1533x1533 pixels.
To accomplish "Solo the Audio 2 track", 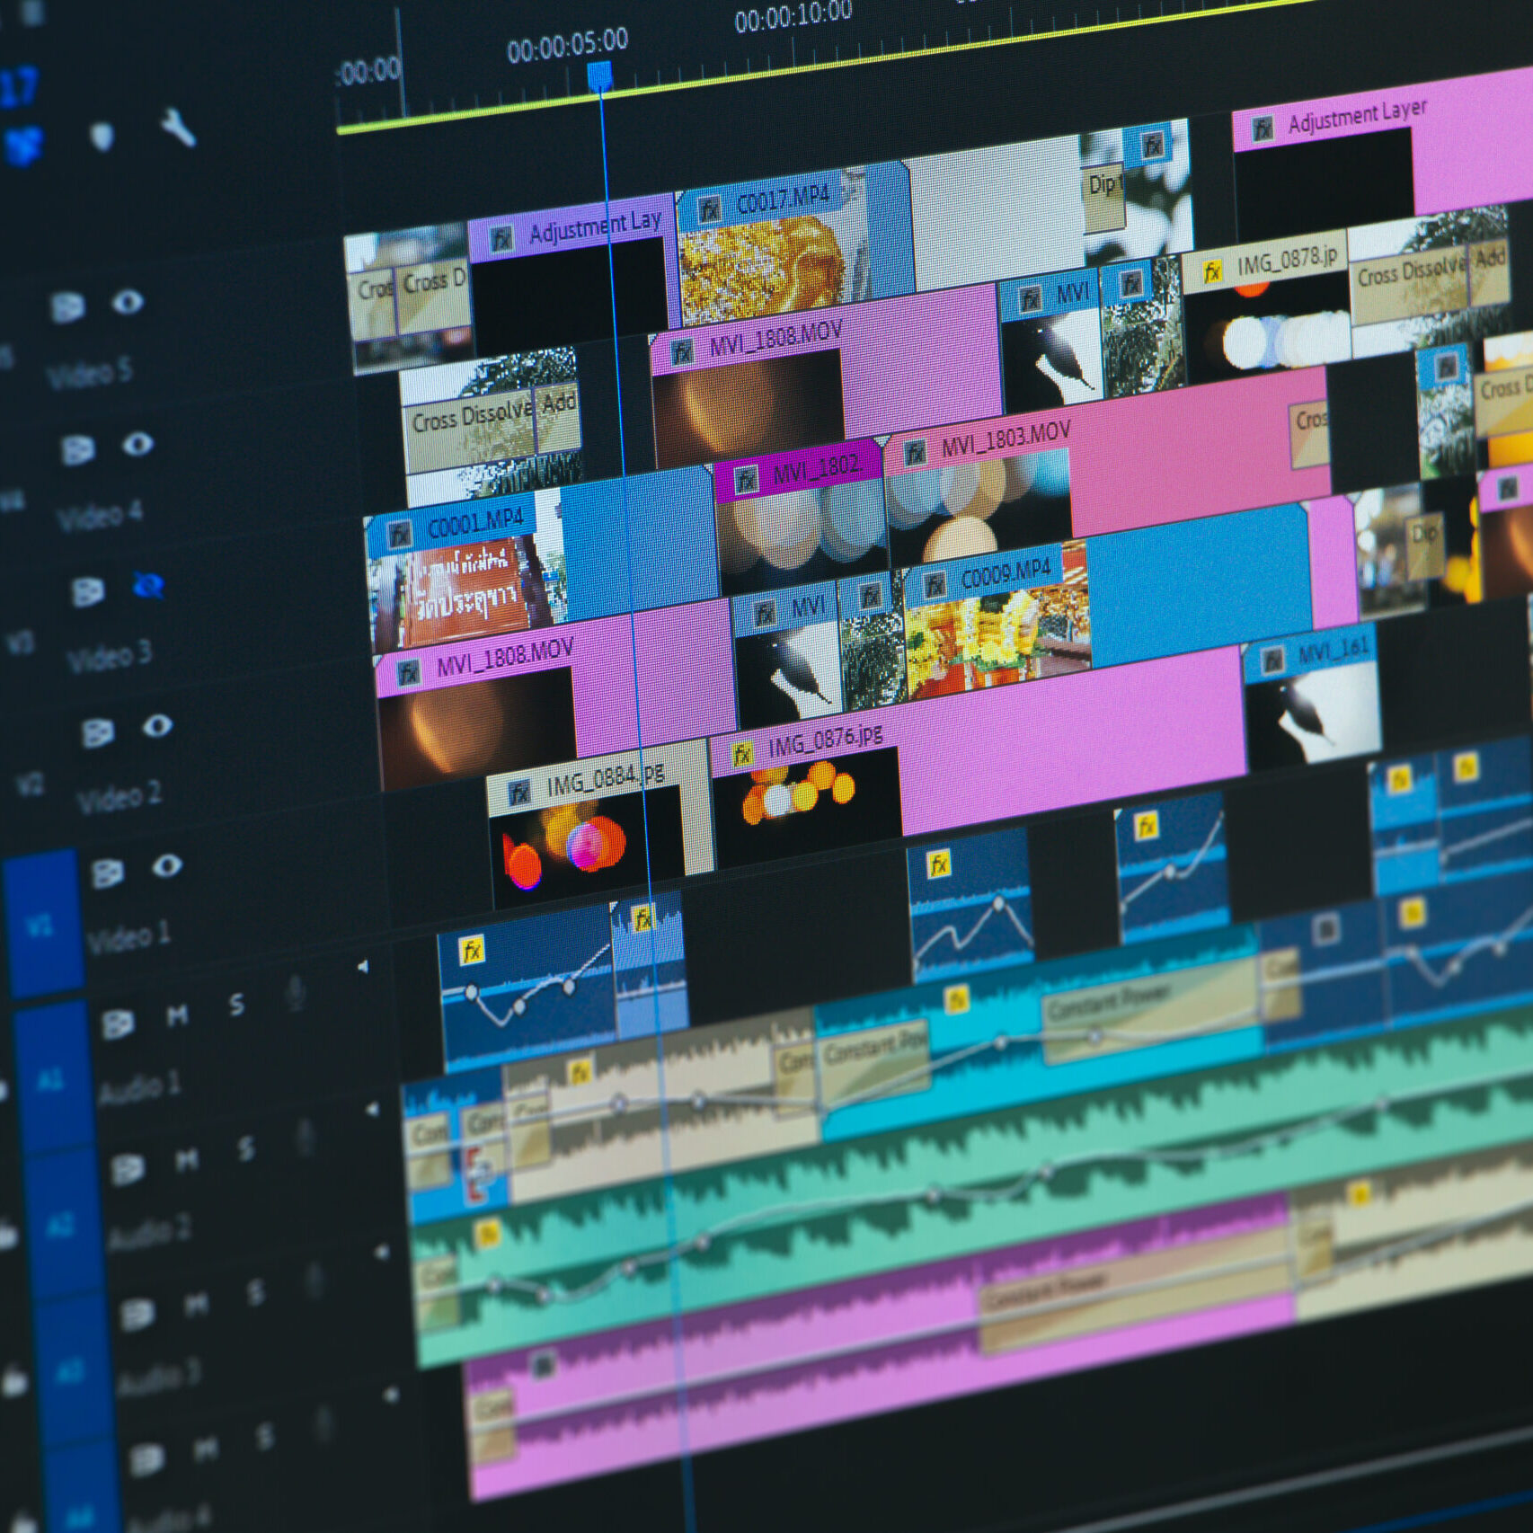I will tap(245, 1148).
